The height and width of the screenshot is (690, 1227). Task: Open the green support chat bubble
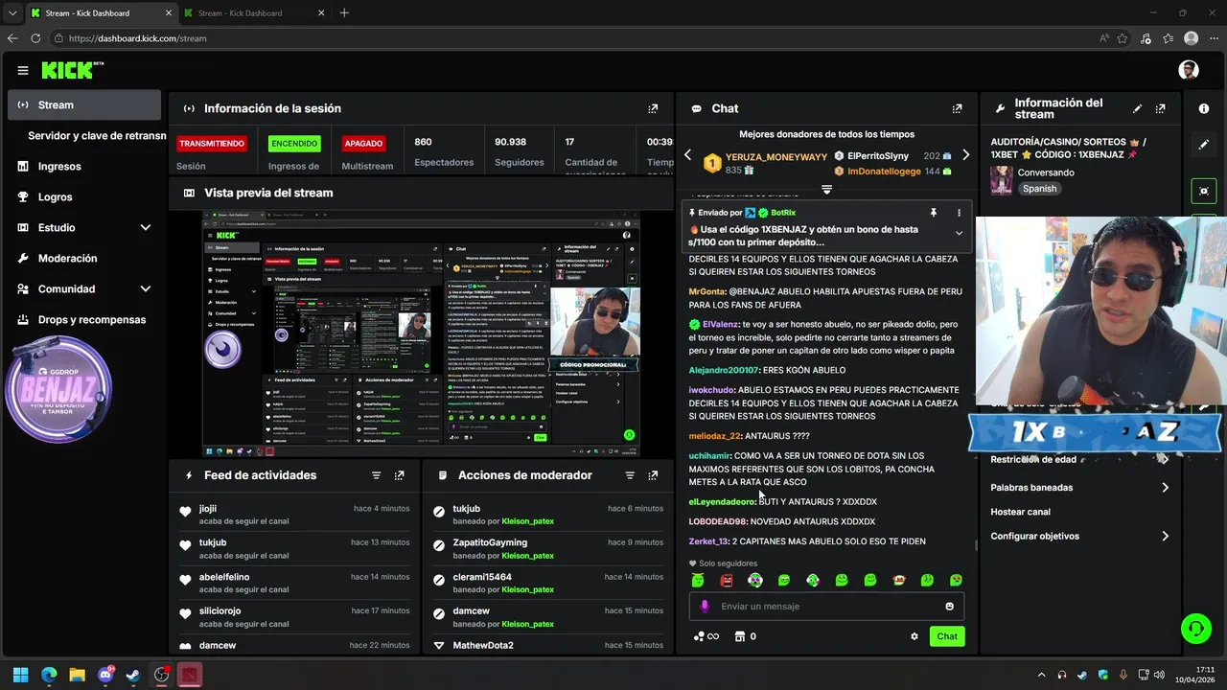[x=1195, y=629]
